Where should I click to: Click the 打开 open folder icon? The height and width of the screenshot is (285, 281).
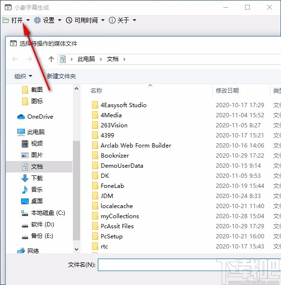coord(6,20)
